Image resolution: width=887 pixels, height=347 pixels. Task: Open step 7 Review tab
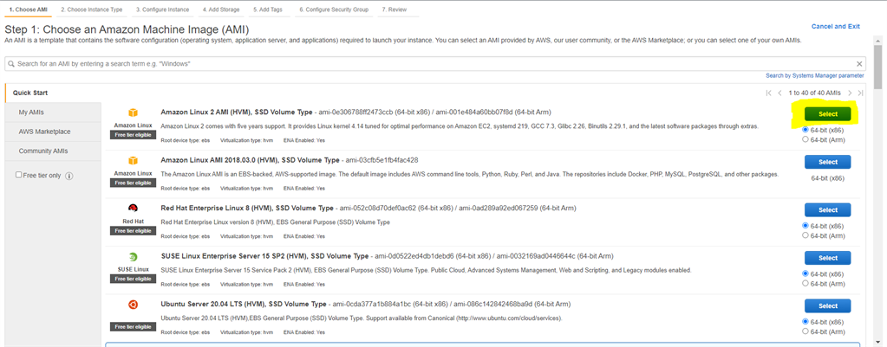tap(395, 10)
